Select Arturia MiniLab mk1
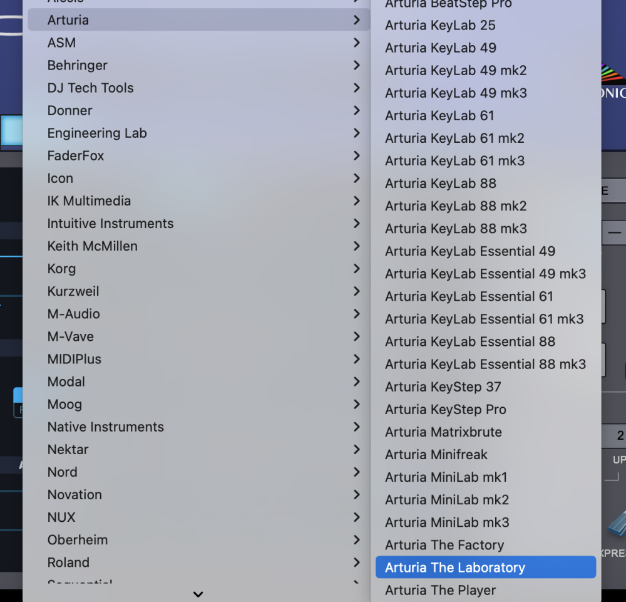This screenshot has width=626, height=602. [486, 477]
